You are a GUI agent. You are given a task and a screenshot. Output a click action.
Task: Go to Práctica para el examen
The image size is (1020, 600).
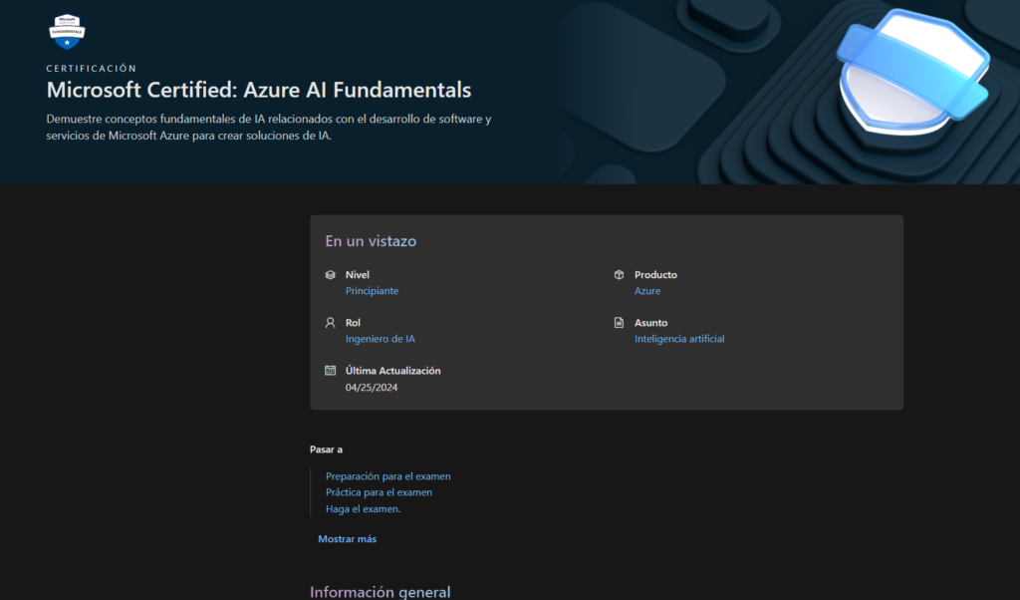[379, 492]
